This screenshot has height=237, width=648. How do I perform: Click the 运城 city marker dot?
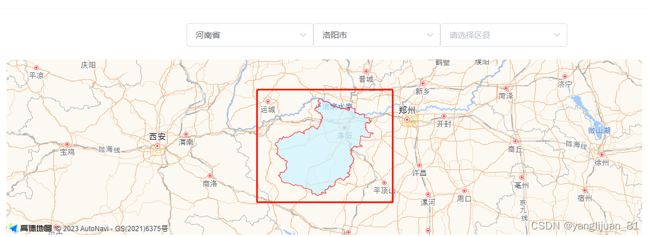tap(267, 102)
